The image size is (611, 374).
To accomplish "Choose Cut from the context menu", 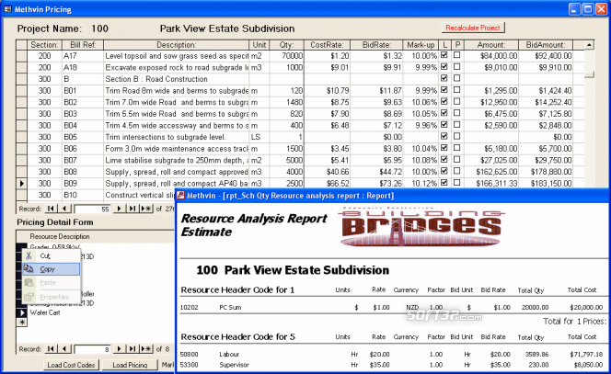I will tap(52, 255).
